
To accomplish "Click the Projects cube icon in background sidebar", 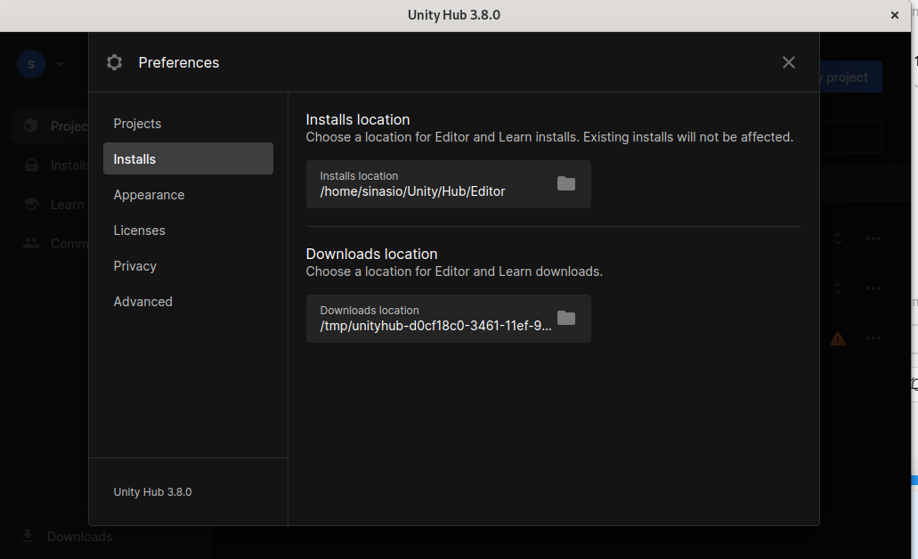I will [31, 126].
